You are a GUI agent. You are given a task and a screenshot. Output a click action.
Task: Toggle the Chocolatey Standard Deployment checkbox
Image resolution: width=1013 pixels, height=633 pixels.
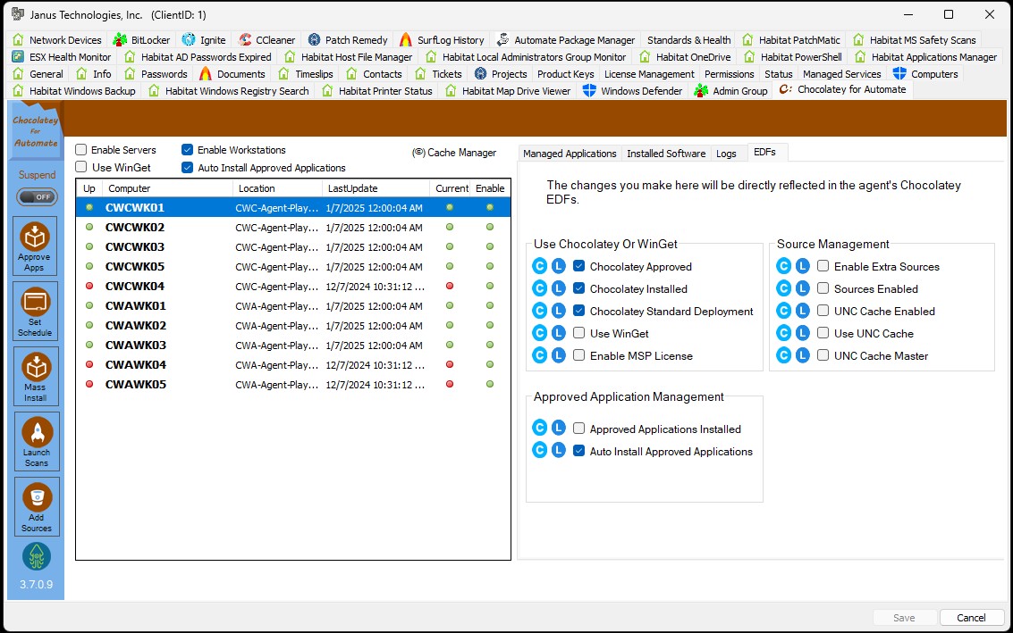(578, 311)
